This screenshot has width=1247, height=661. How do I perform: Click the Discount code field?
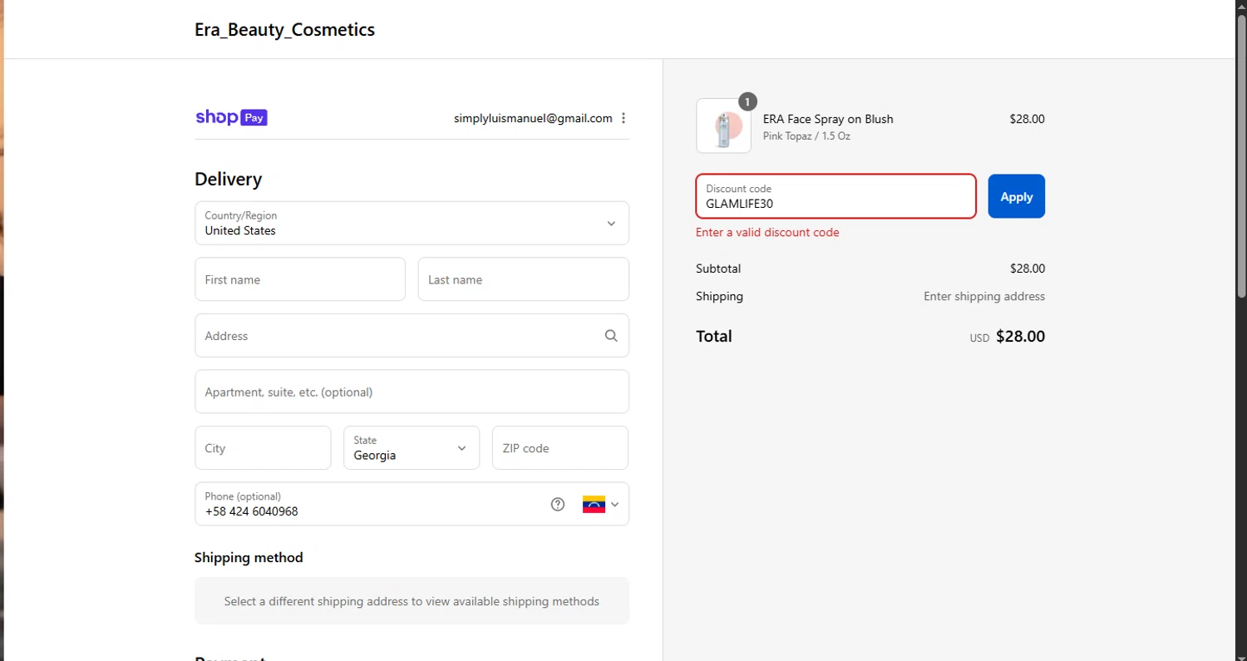(x=835, y=196)
